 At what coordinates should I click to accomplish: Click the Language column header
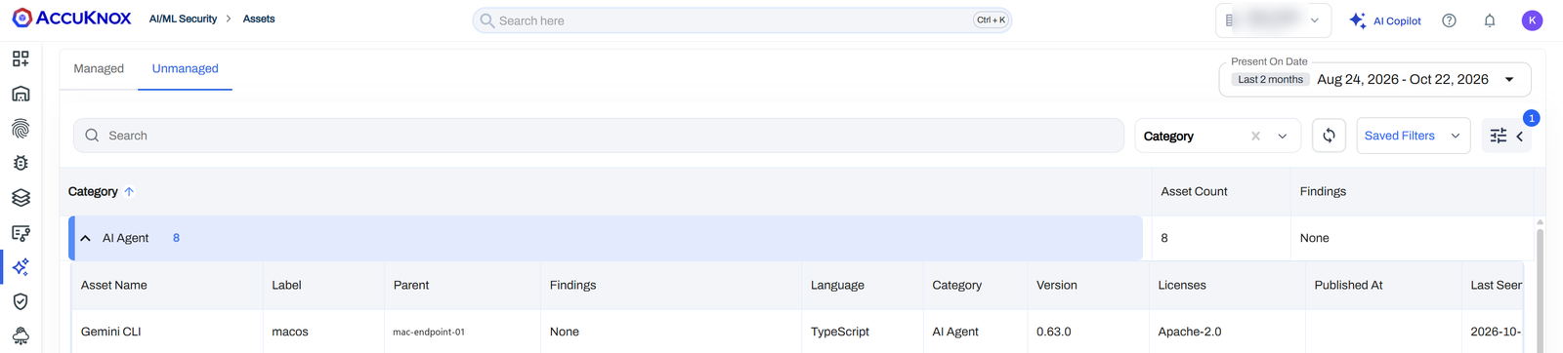(x=837, y=285)
